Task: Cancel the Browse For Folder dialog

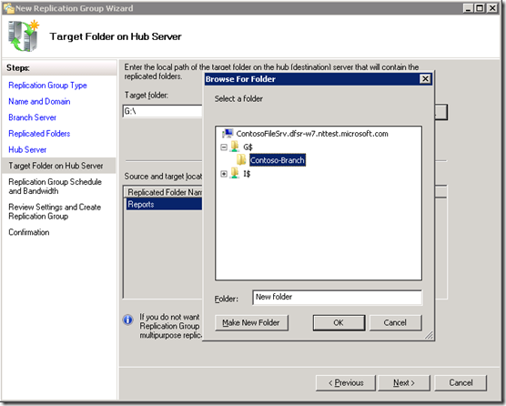Action: [x=395, y=323]
